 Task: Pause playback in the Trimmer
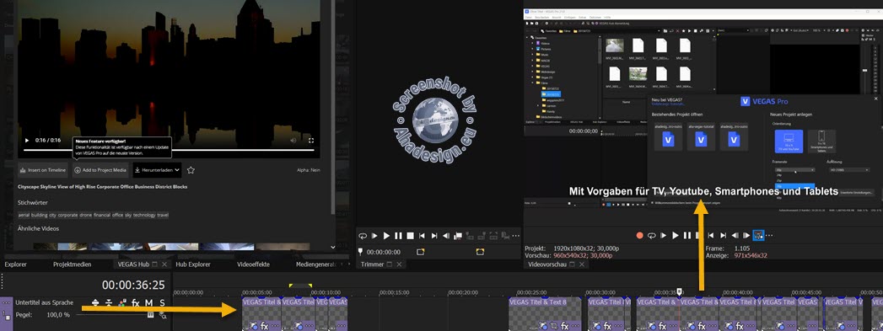point(398,236)
